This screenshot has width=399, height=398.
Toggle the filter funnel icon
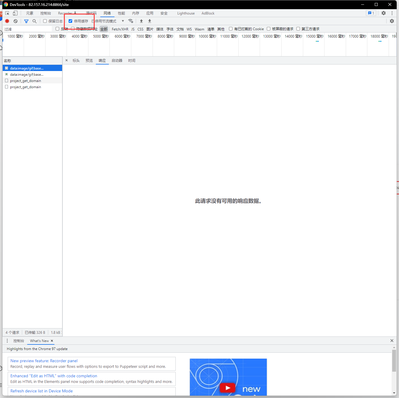[x=26, y=21]
